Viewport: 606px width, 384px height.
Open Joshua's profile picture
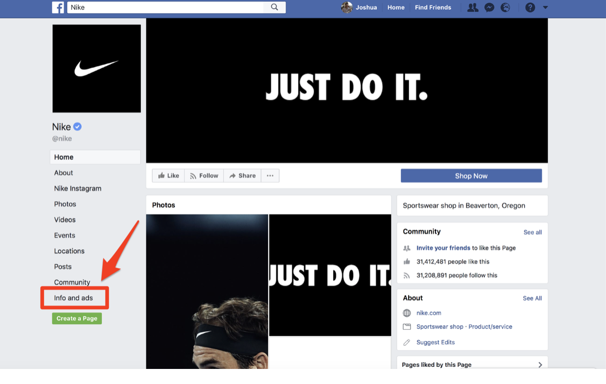point(346,8)
